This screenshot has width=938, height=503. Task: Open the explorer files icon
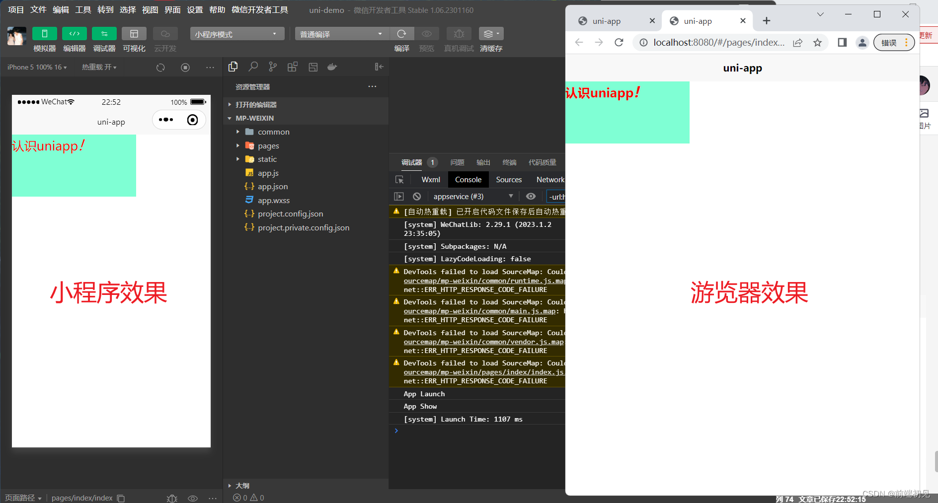pyautogui.click(x=233, y=67)
